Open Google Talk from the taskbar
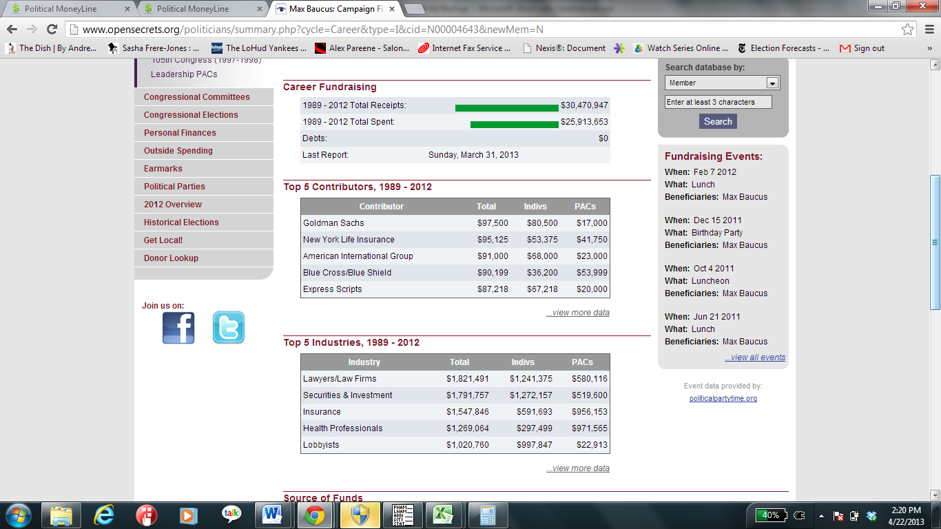The height and width of the screenshot is (529, 941). (231, 515)
